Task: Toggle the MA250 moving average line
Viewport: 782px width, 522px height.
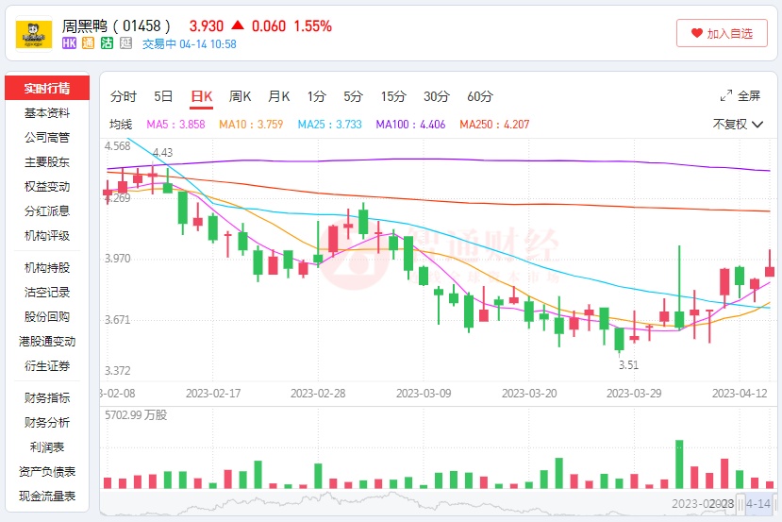Action: tap(494, 124)
